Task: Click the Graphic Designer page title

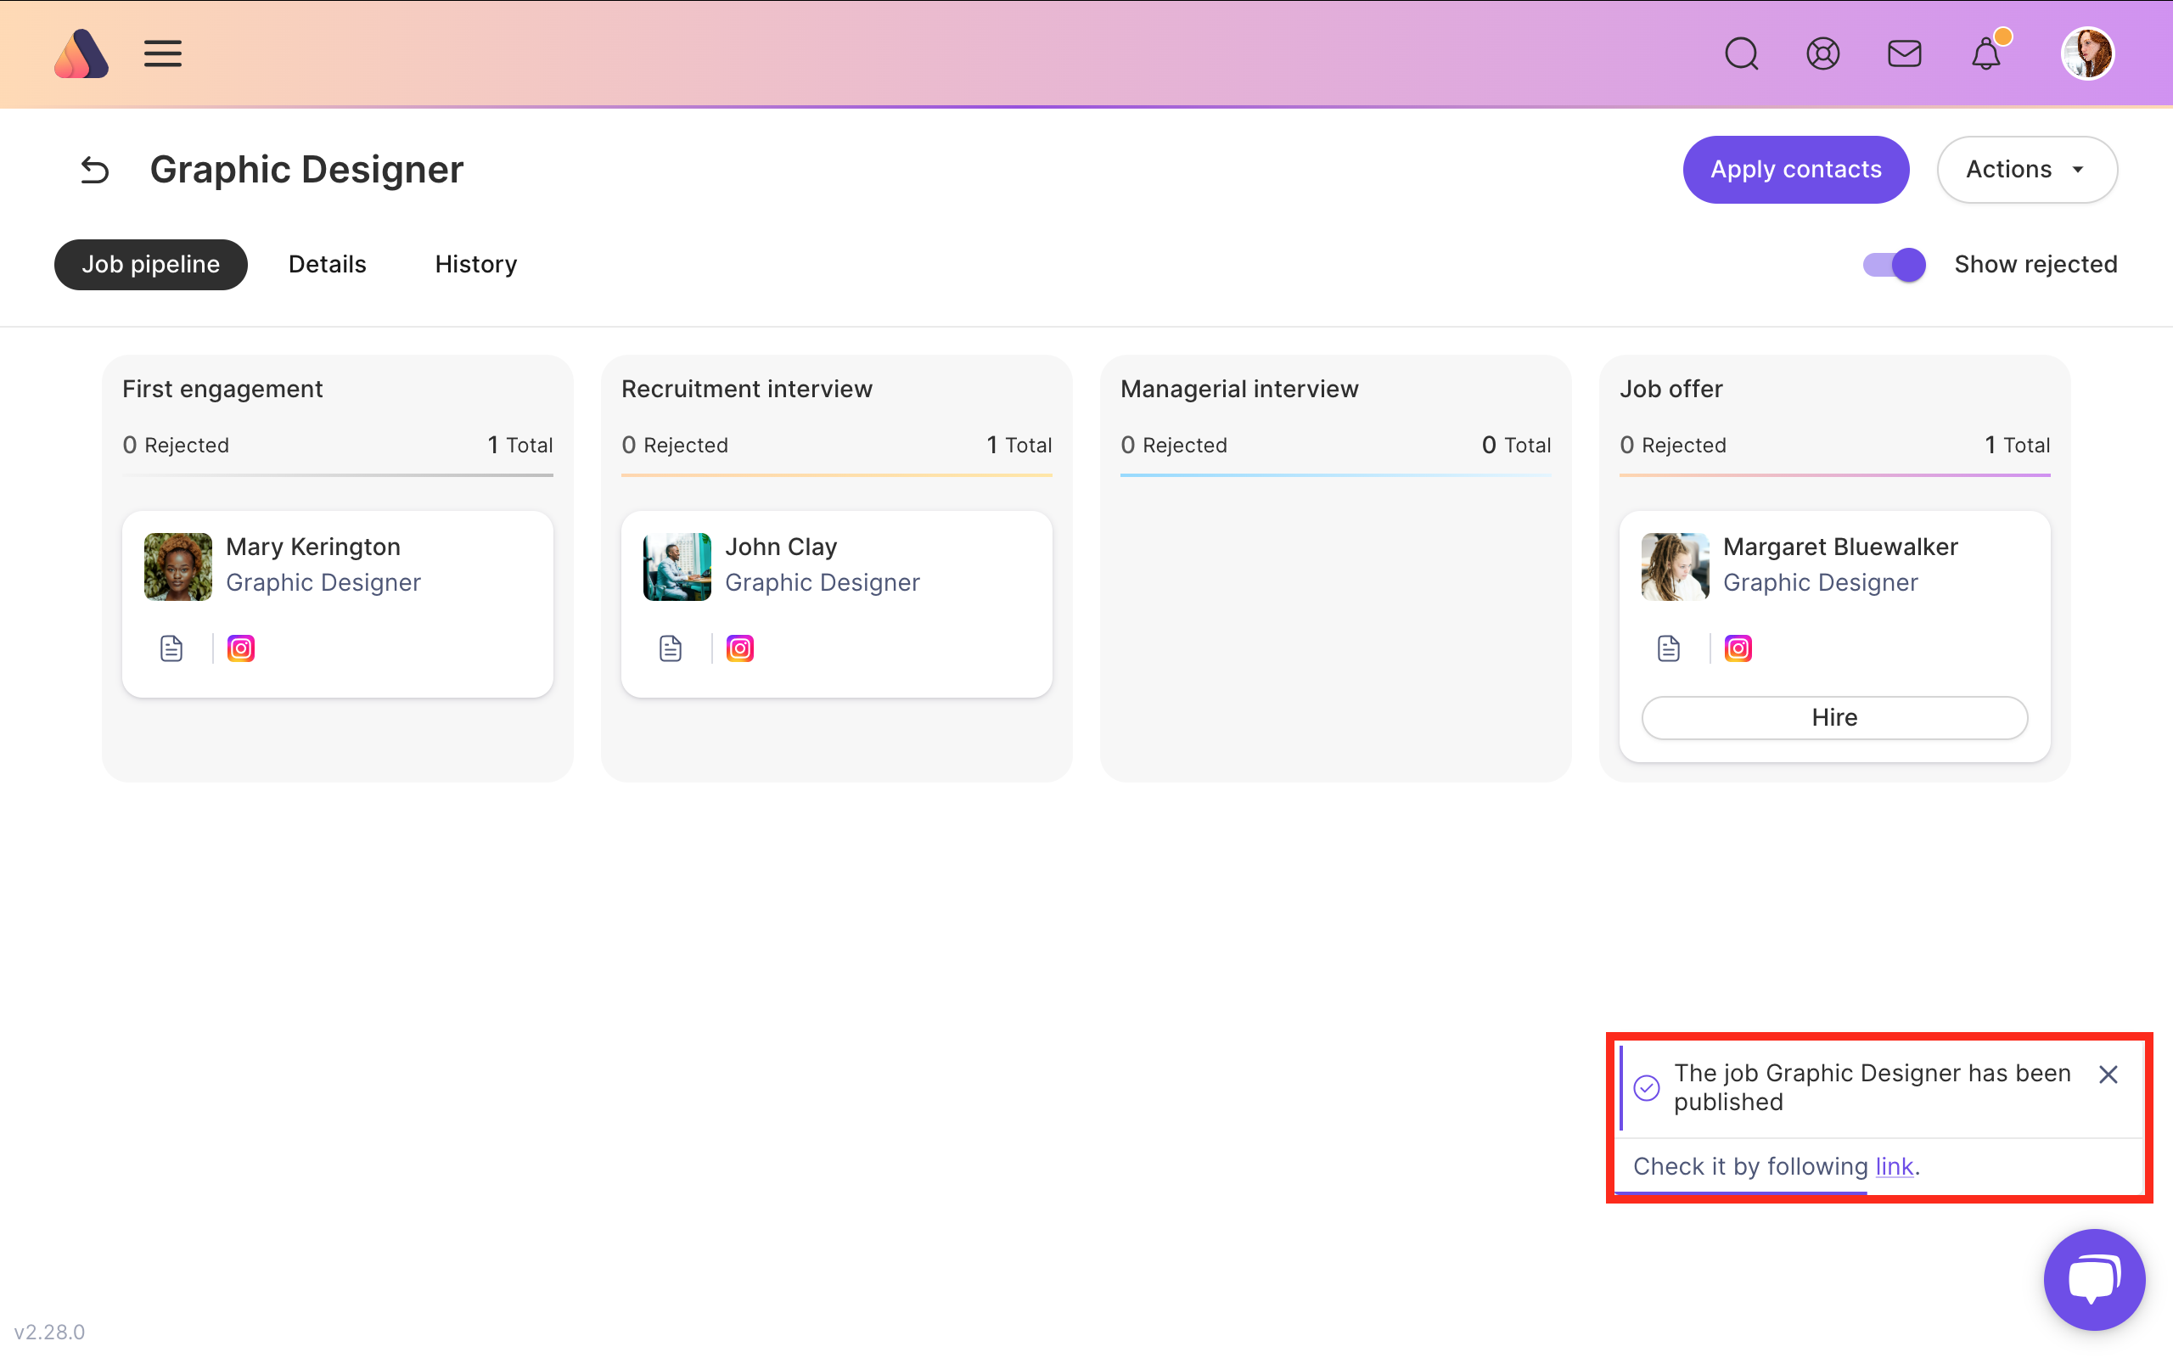Action: [306, 170]
